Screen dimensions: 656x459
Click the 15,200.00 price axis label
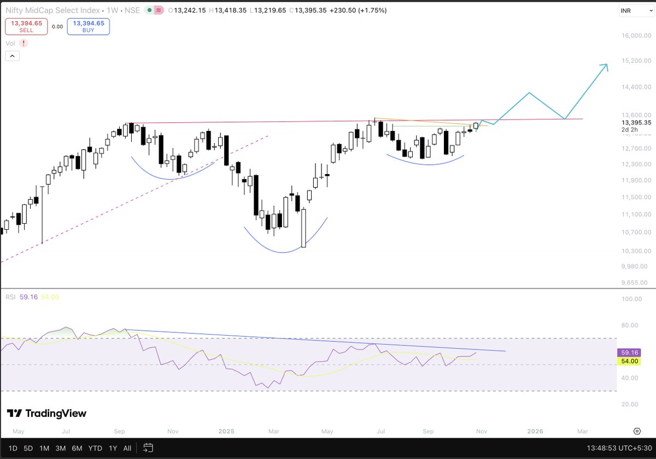point(637,61)
